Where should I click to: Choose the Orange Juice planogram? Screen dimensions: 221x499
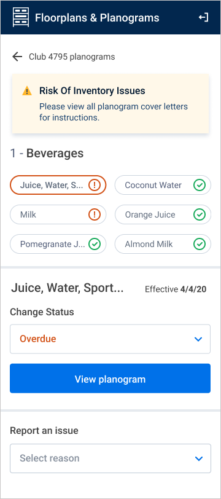point(163,214)
